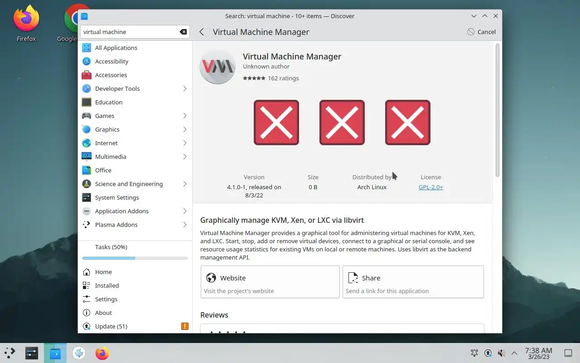This screenshot has height=363, width=580.
Task: Click the 162 ratings text
Action: coord(283,78)
